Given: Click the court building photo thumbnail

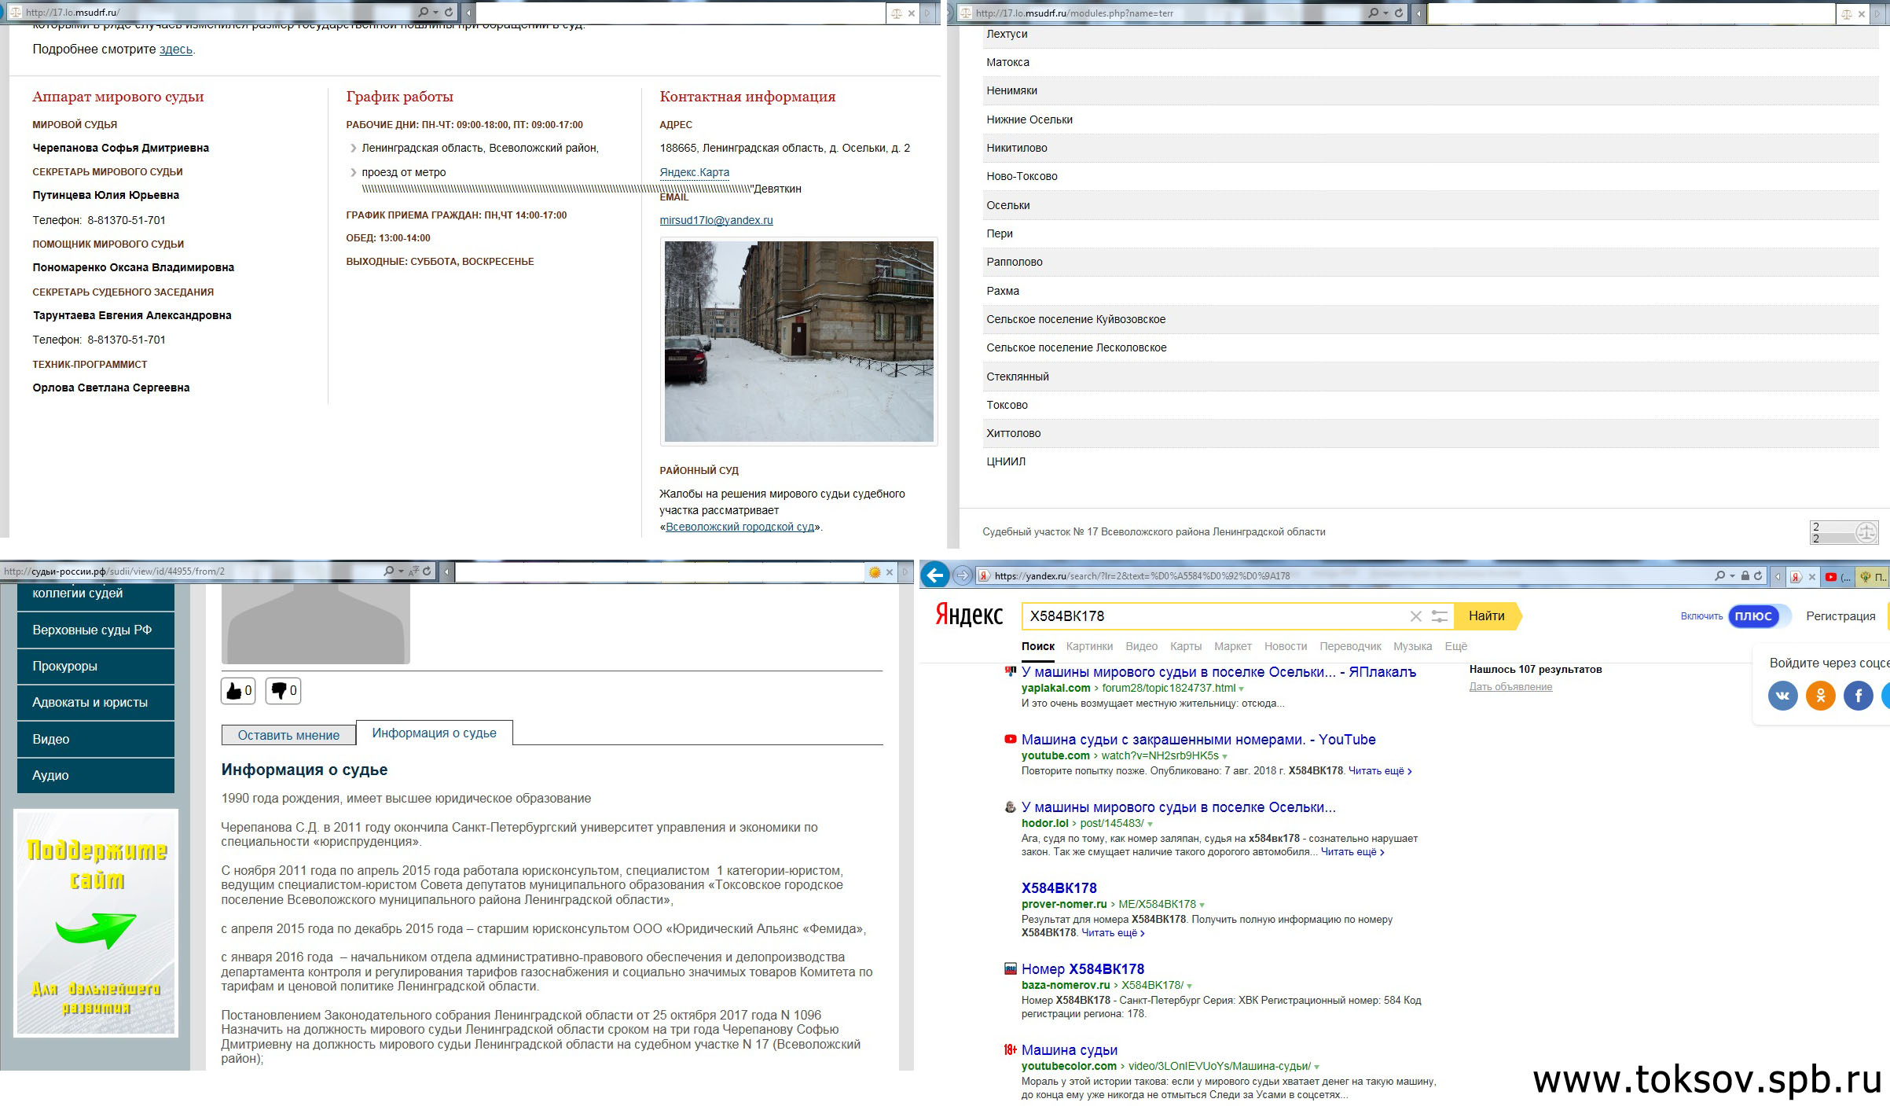Looking at the screenshot, I should pos(798,341).
